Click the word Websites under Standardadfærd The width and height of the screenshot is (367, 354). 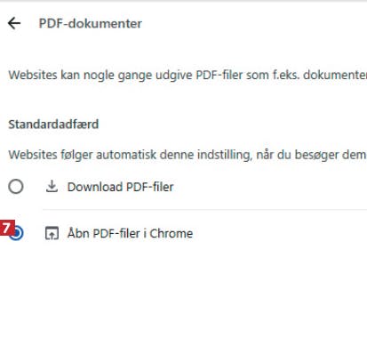(x=33, y=155)
